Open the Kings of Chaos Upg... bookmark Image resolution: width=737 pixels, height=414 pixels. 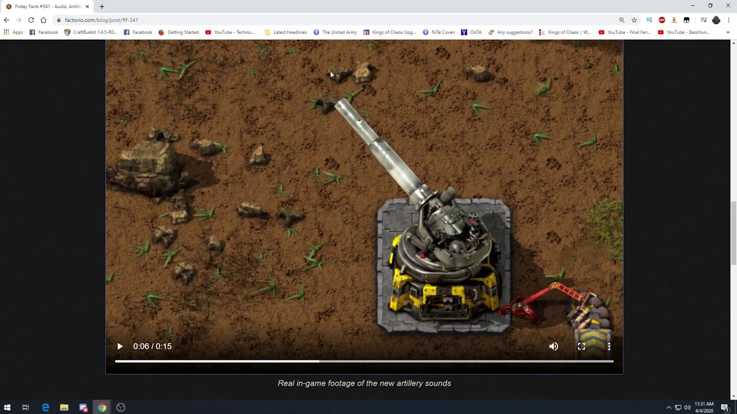click(389, 32)
